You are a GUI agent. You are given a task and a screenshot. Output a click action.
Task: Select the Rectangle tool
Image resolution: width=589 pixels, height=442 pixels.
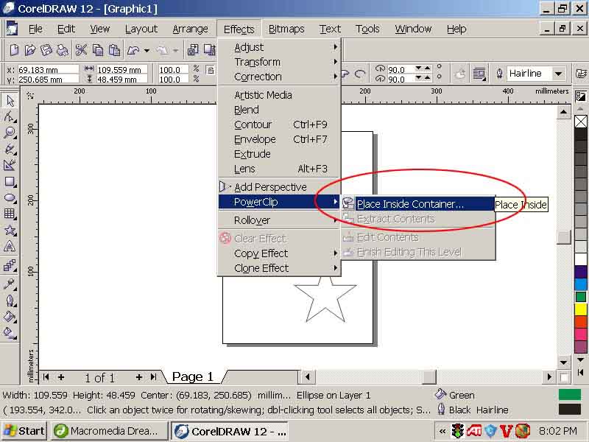coord(10,182)
